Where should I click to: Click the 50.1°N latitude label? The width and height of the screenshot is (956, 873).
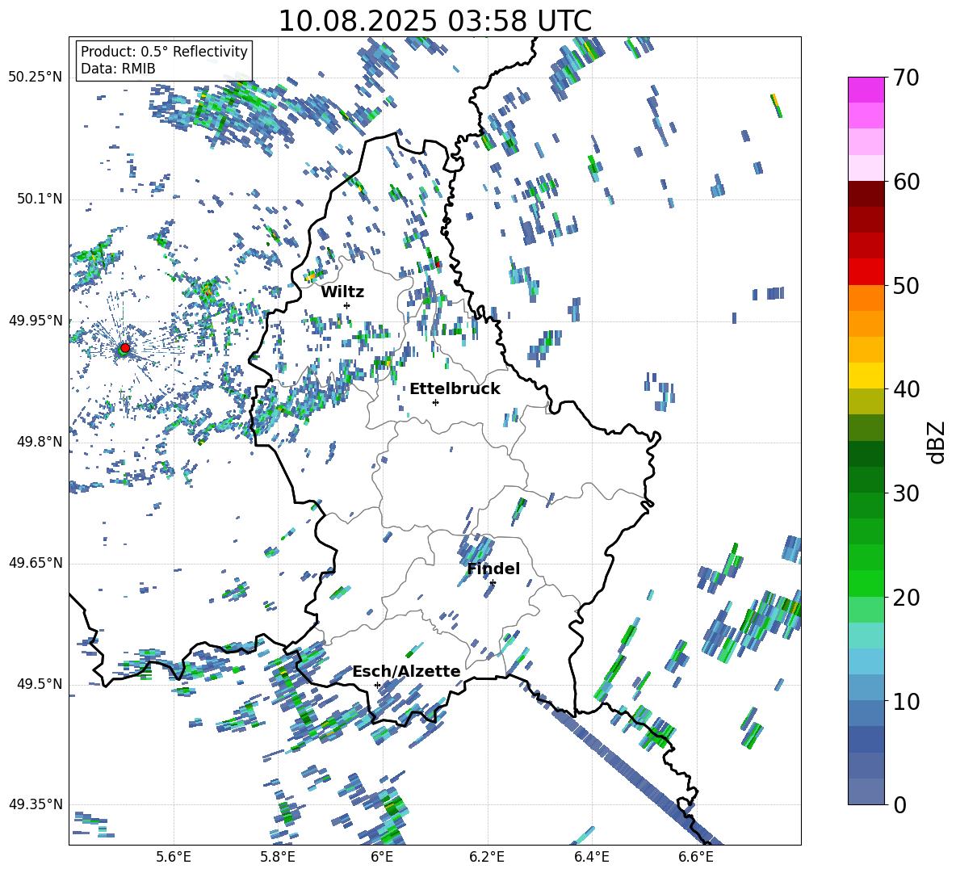tap(39, 199)
